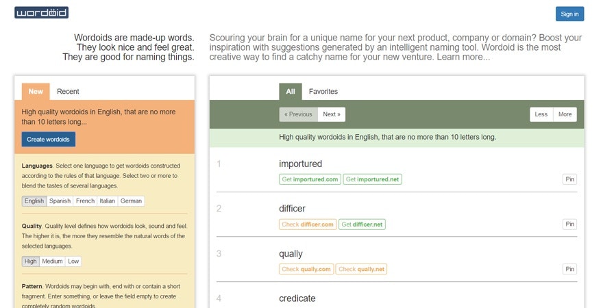Get the importured.com domain
The width and height of the screenshot is (603, 308).
point(310,179)
